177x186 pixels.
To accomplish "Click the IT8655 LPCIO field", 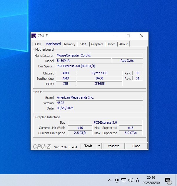I will click(x=99, y=84).
